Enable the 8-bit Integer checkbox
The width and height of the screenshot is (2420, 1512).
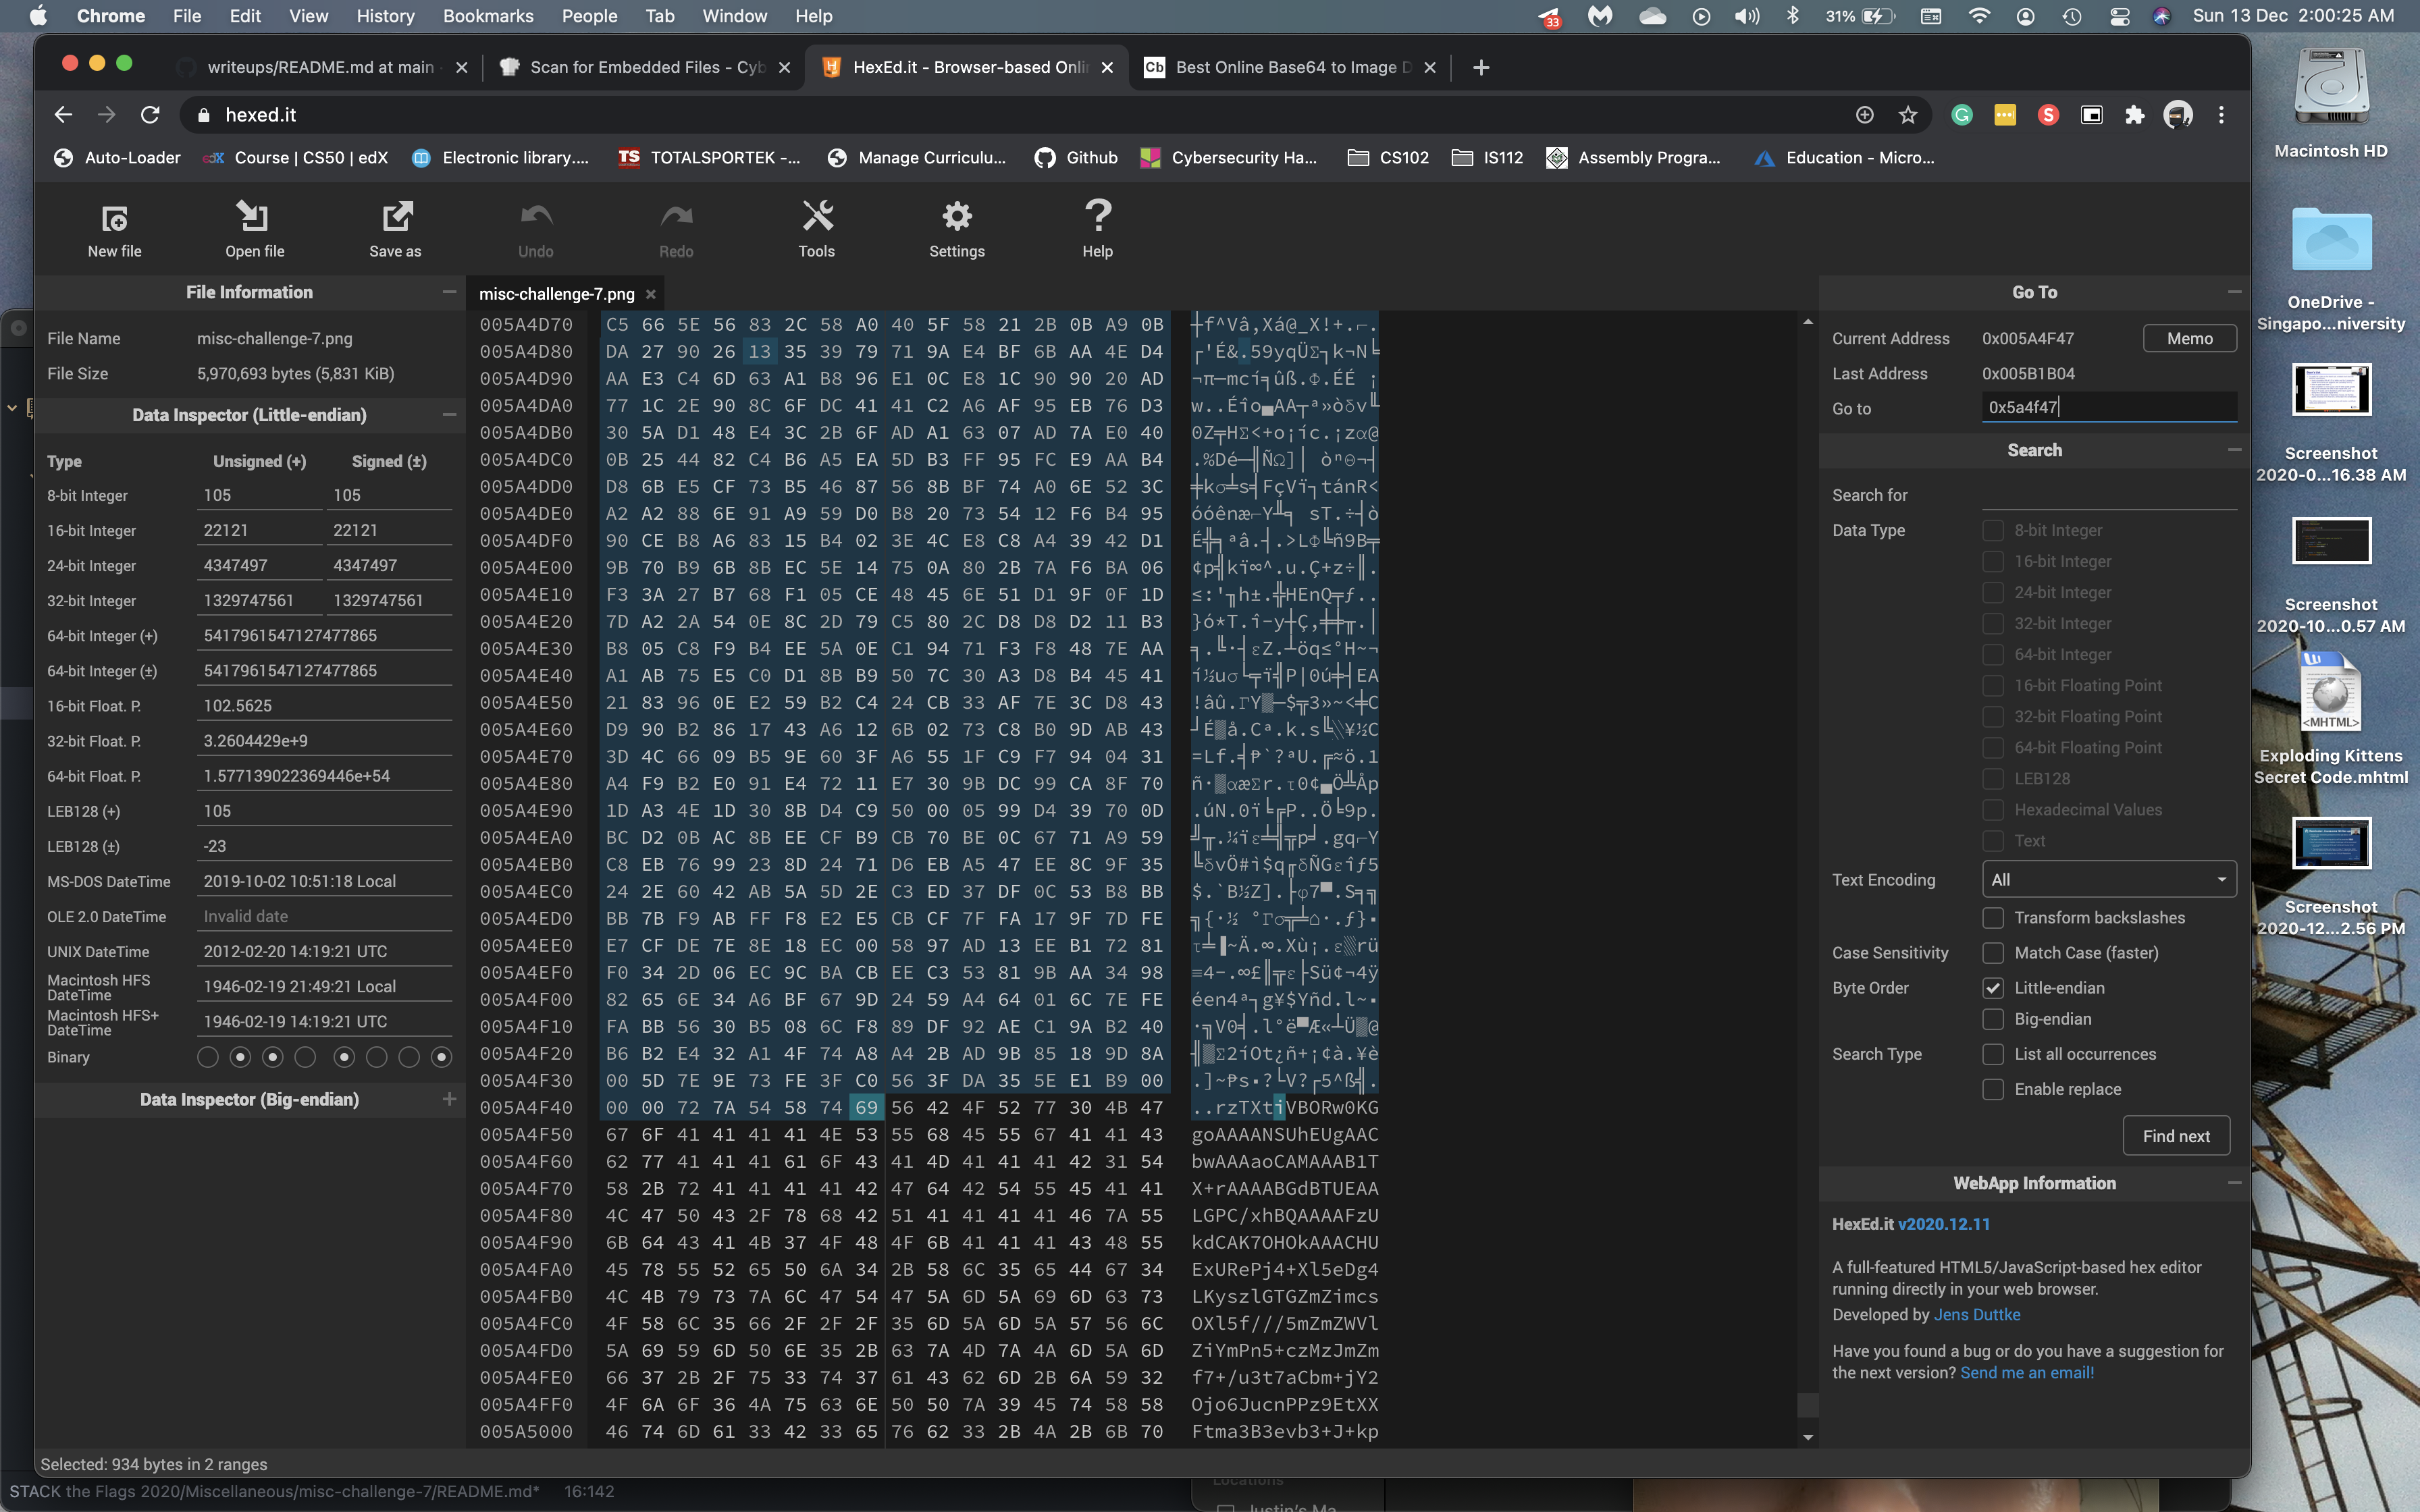click(1993, 530)
